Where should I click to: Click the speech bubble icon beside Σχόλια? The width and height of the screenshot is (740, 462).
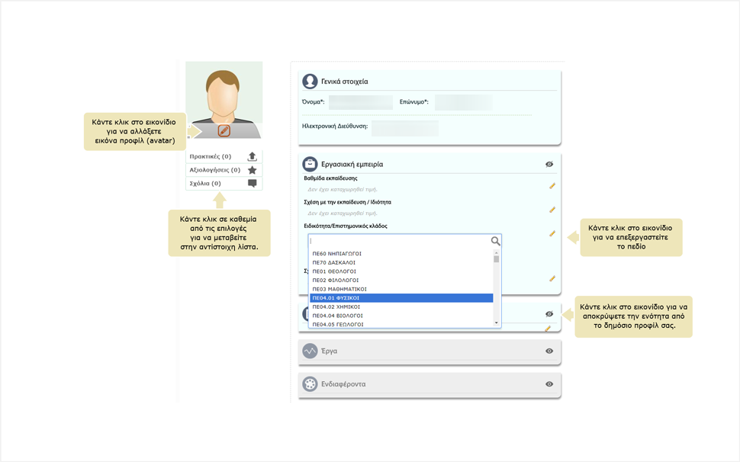(253, 184)
